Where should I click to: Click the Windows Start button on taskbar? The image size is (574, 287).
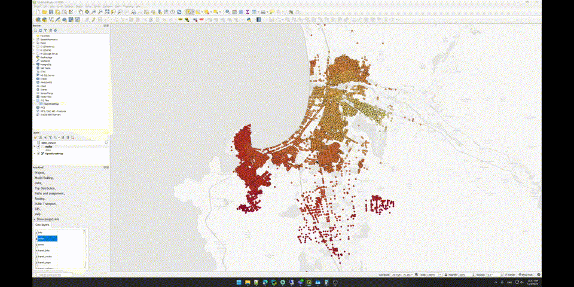239,282
